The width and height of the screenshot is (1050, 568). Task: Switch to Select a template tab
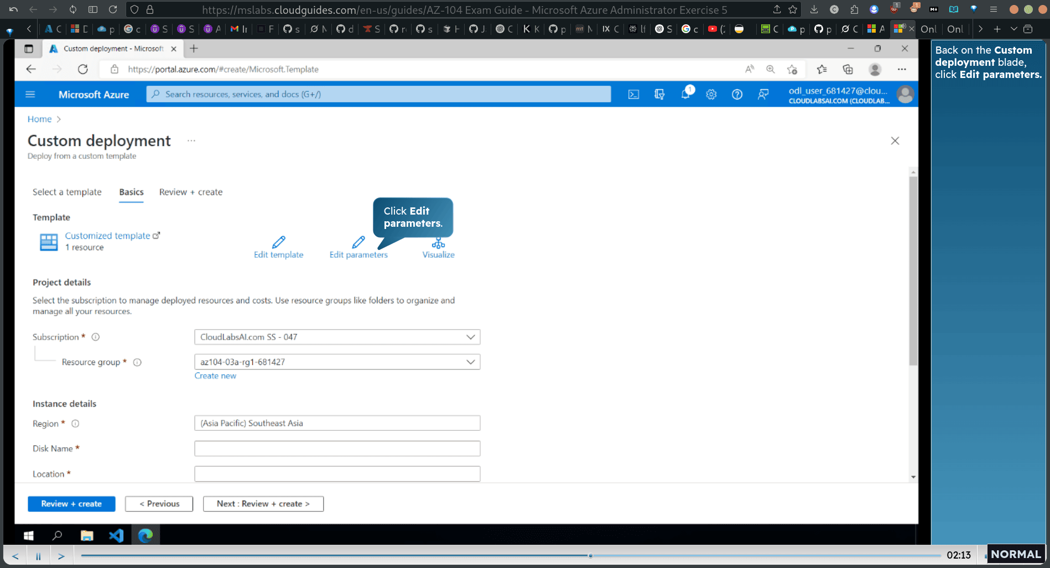coord(67,192)
